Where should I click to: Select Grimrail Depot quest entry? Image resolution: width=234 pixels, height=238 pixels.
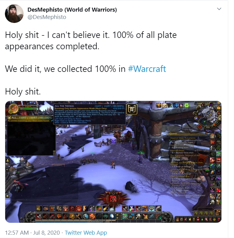tap(177, 150)
